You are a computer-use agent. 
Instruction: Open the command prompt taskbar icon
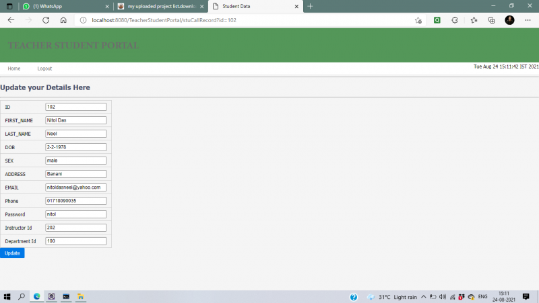pos(66,296)
